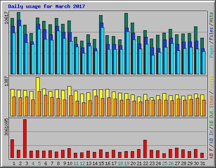Click the cyan pages bar for day 15
The width and height of the screenshot is (216, 168).
(103, 51)
